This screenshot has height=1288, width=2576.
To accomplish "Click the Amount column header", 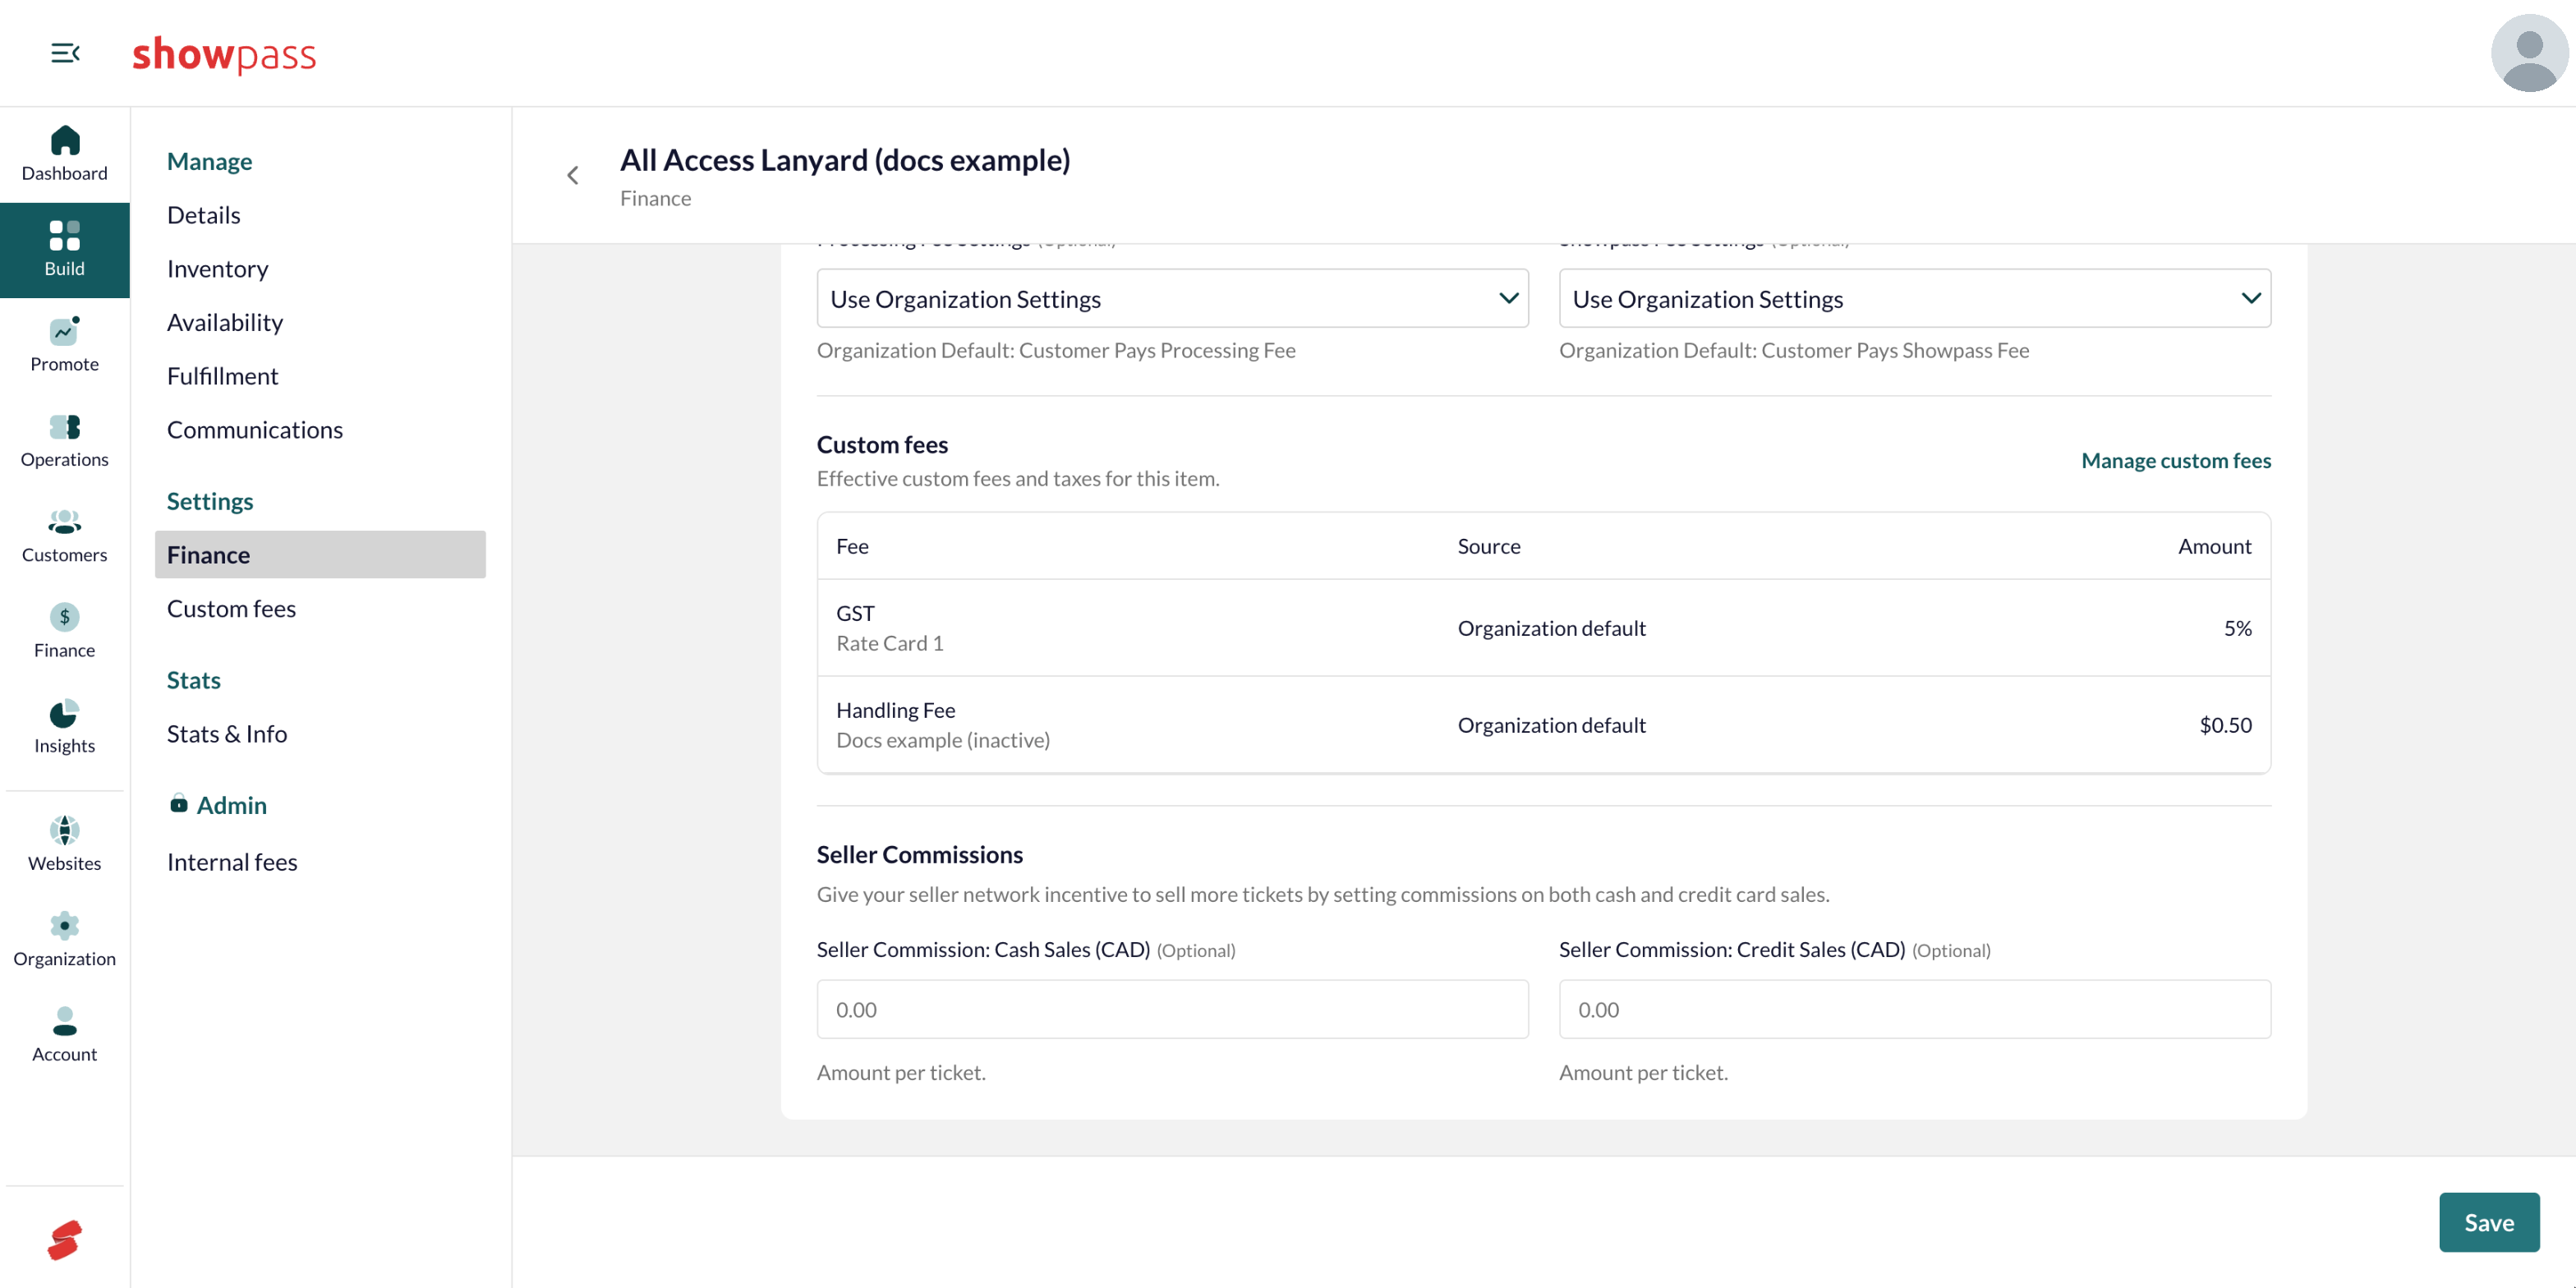I will pyautogui.click(x=2214, y=546).
